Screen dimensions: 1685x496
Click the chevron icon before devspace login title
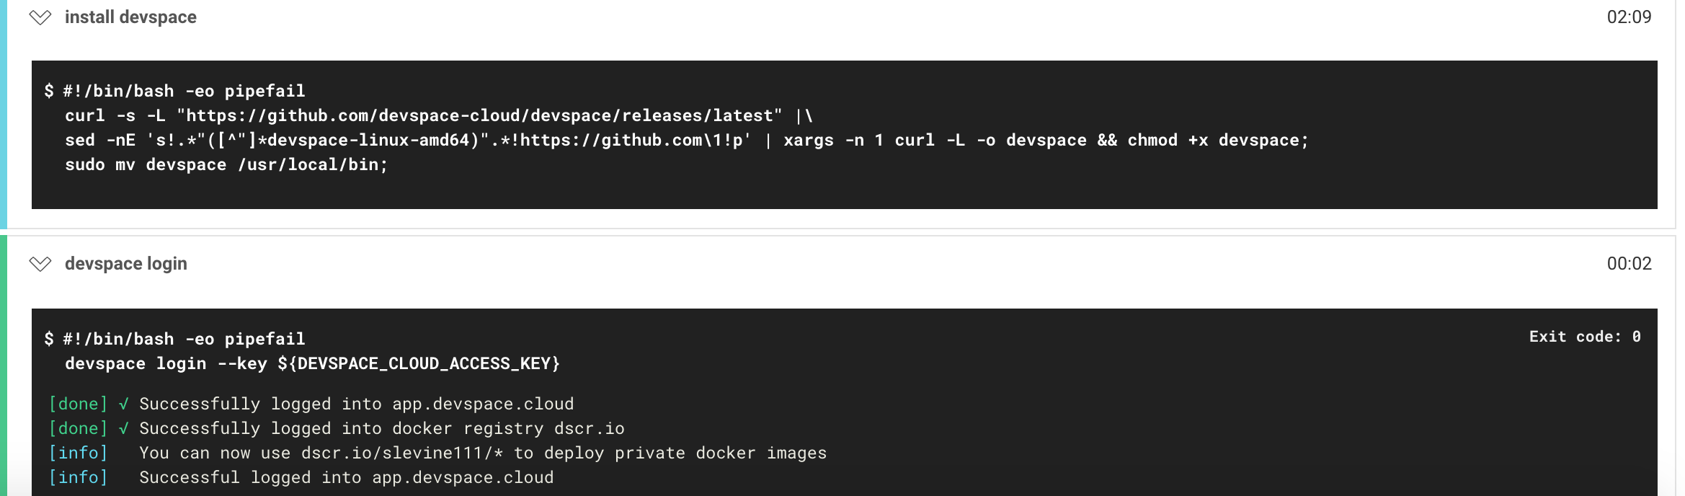pyautogui.click(x=42, y=264)
